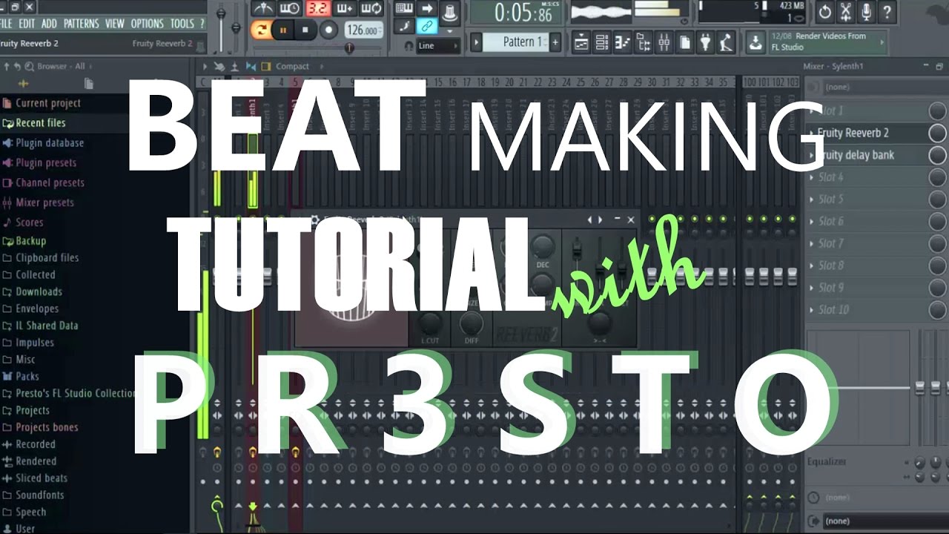Toggle Fruity delay bank slot on/off
The image size is (949, 534).
937,155
